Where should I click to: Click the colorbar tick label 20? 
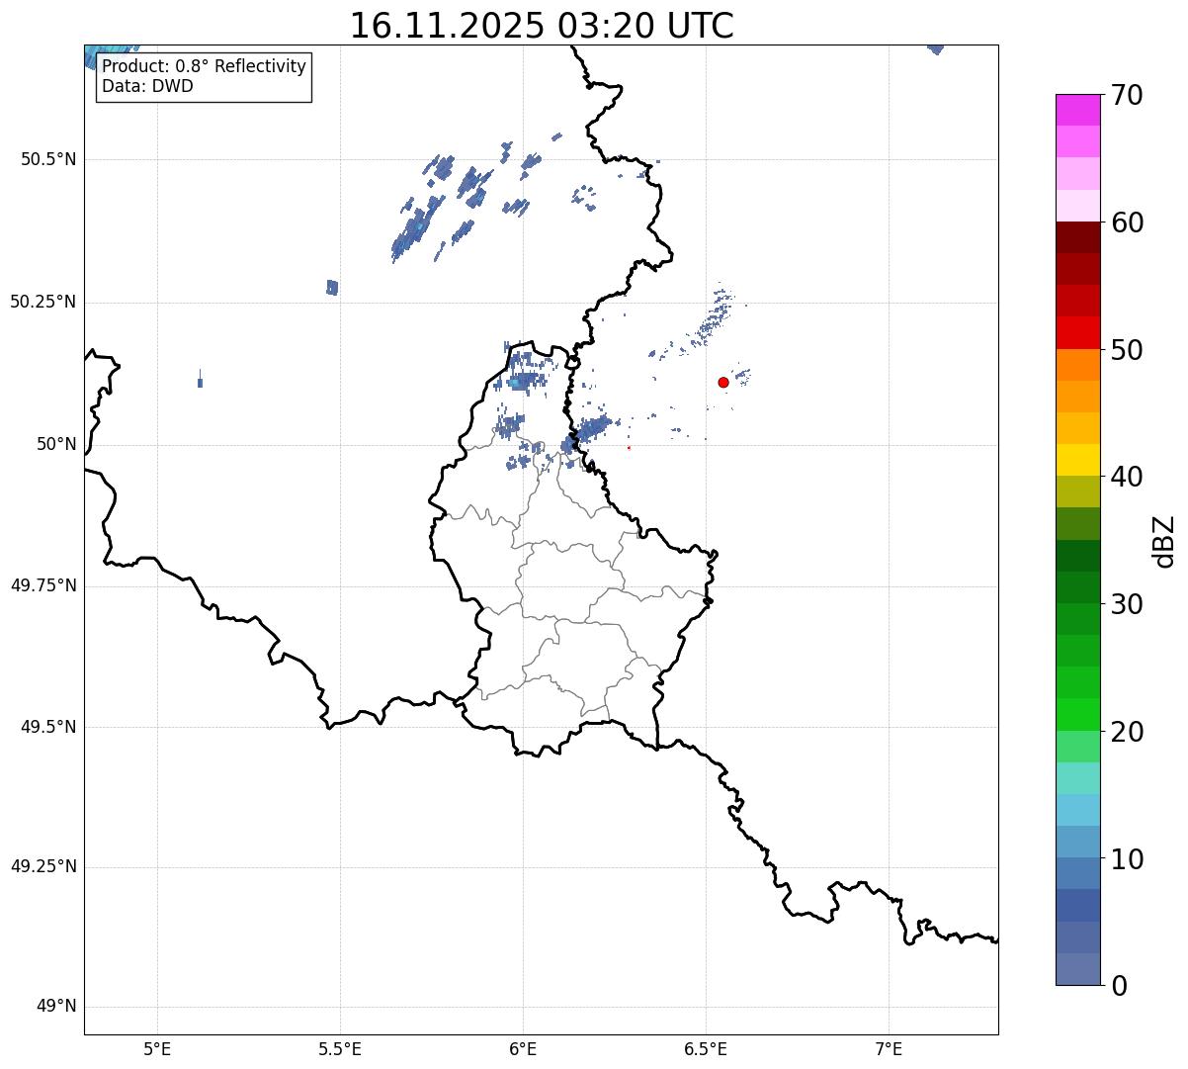click(x=1127, y=732)
